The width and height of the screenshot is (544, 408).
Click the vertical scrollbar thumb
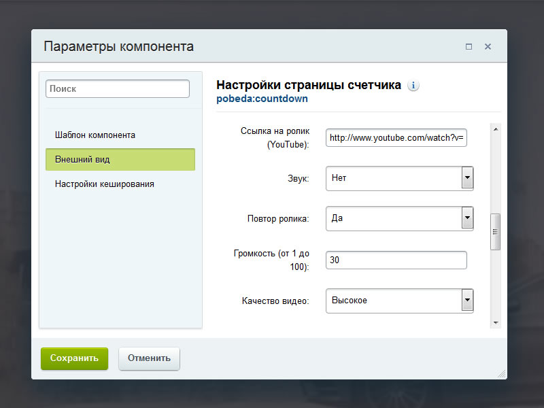tap(495, 232)
